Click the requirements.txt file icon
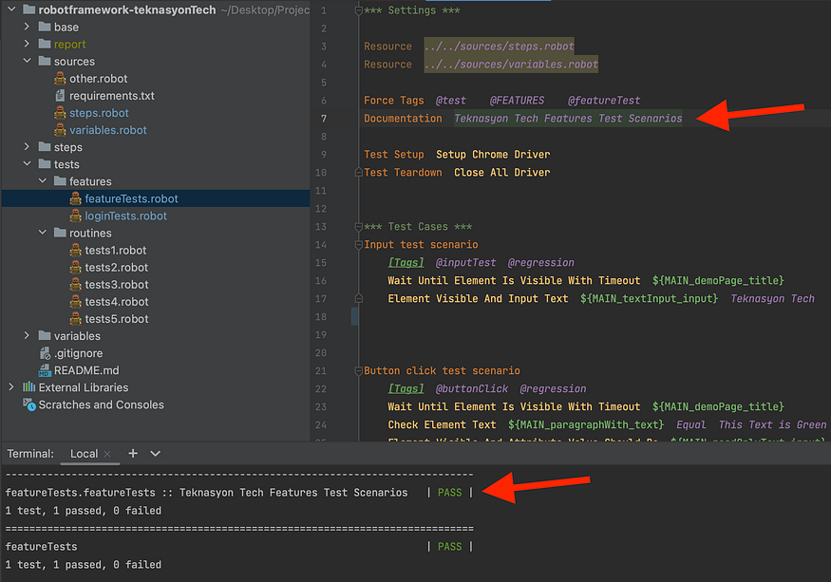The image size is (831, 582). click(61, 96)
